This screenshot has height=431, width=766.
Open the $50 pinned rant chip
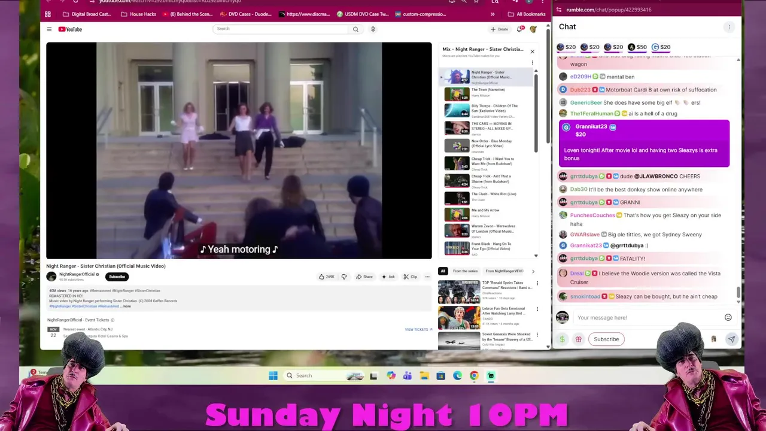click(637, 47)
